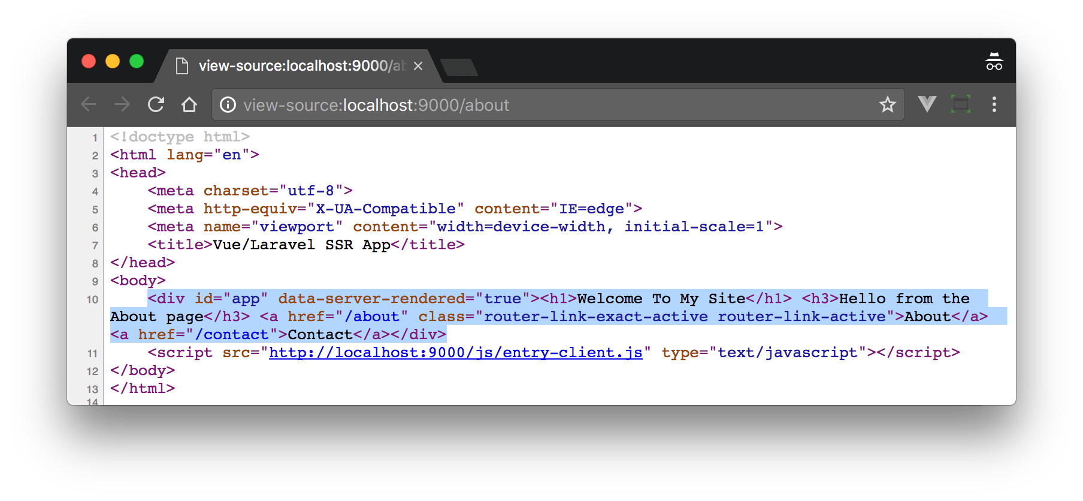Click the red close window button
The width and height of the screenshot is (1083, 501).
pos(89,61)
